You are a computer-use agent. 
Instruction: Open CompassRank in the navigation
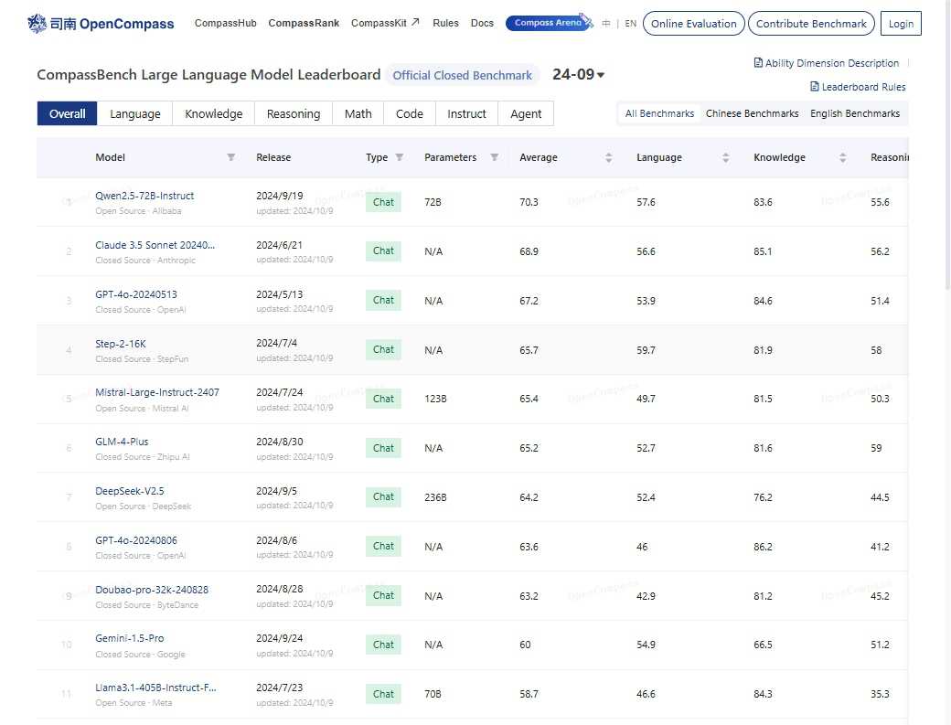(x=304, y=23)
